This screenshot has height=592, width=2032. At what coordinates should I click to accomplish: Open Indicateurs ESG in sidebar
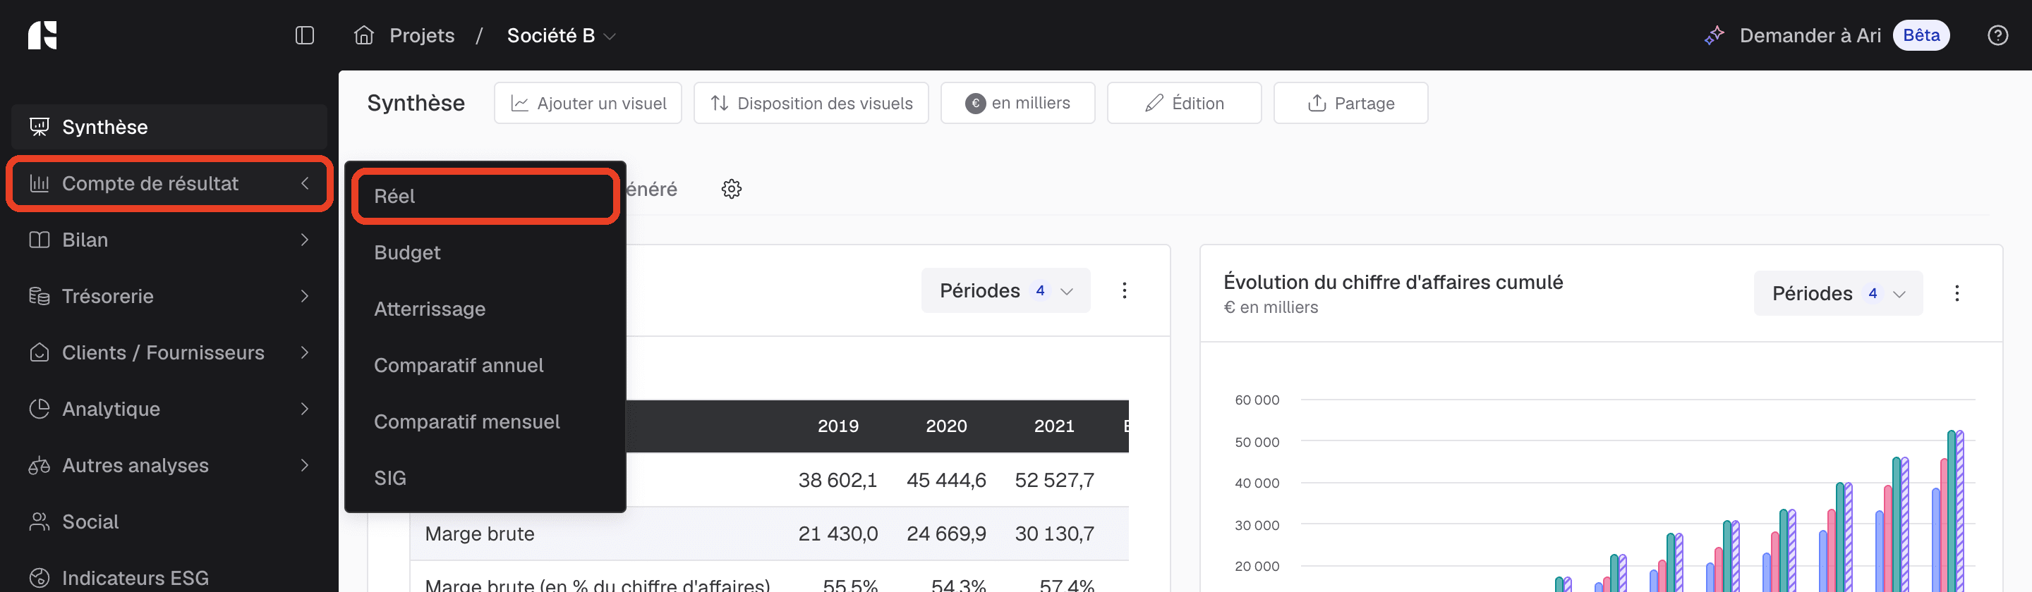pos(169,578)
